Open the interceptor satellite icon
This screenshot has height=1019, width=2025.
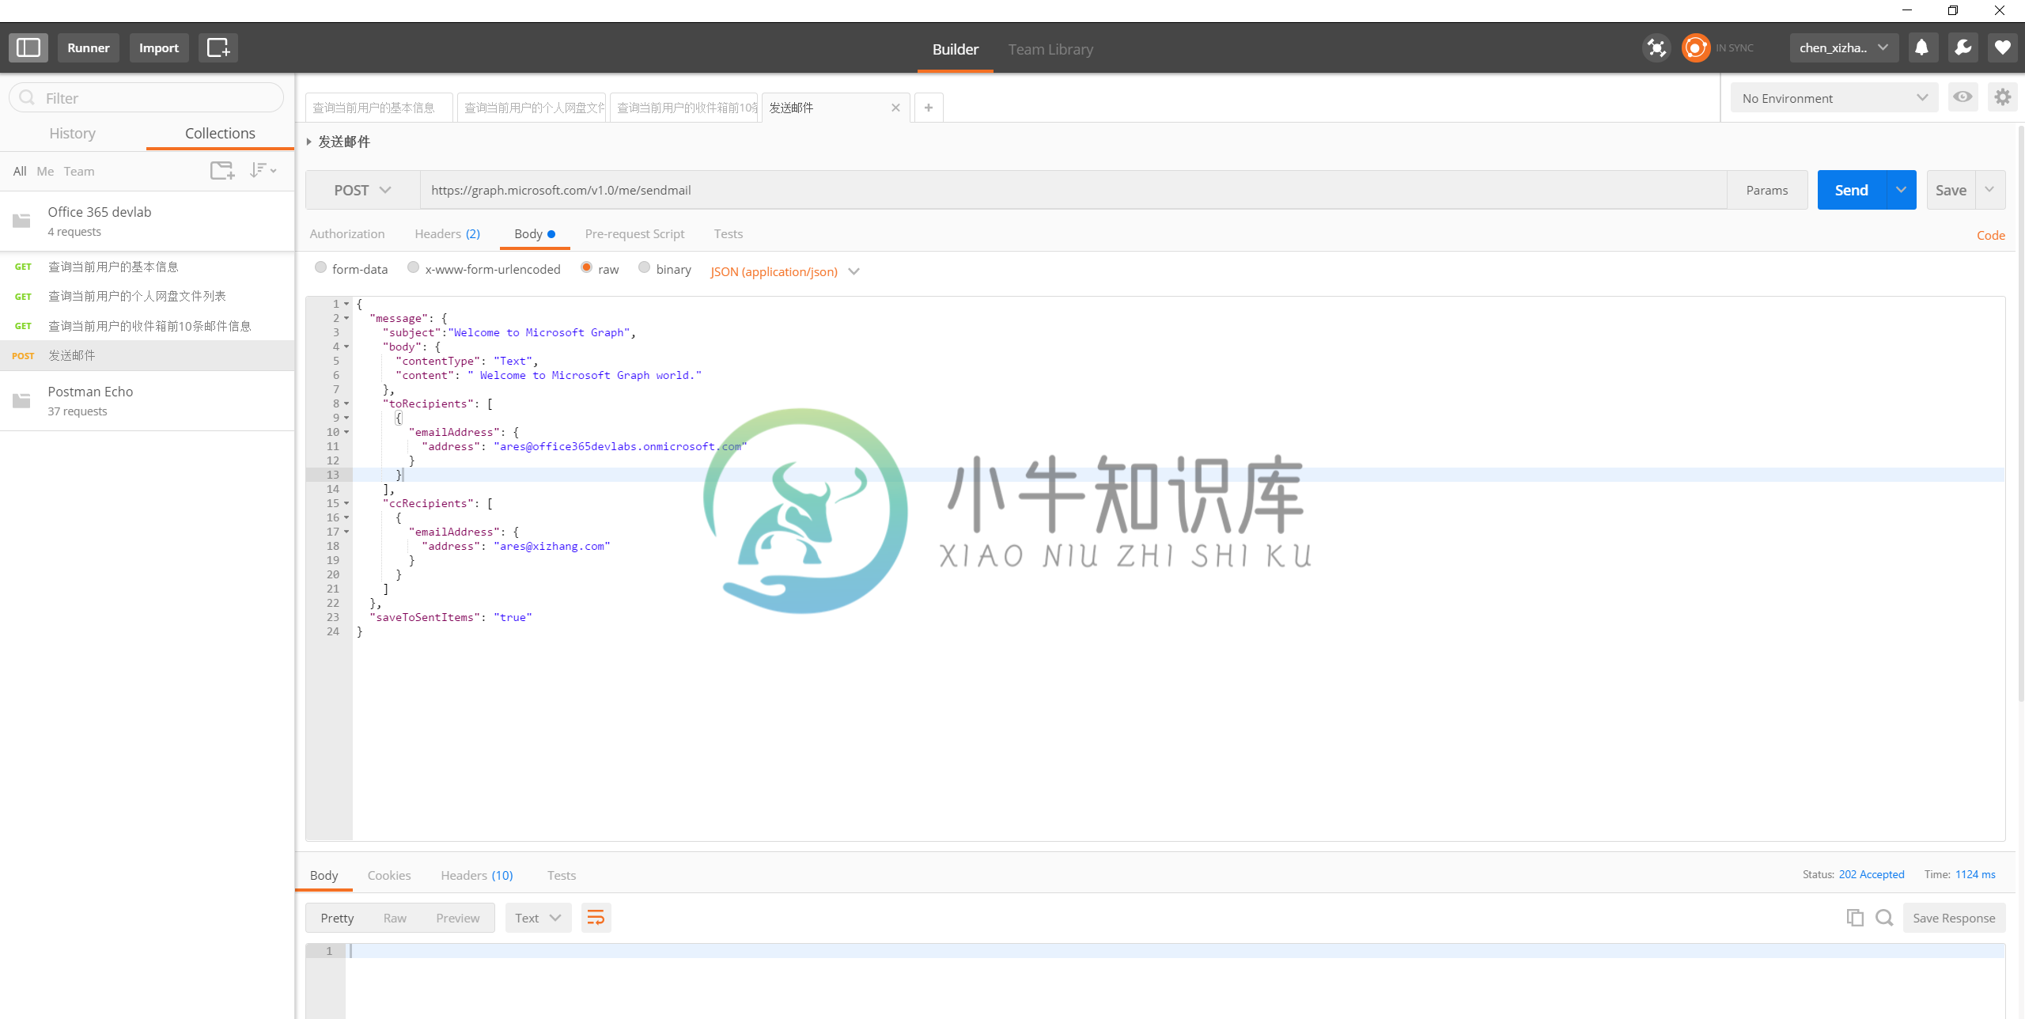1656,48
